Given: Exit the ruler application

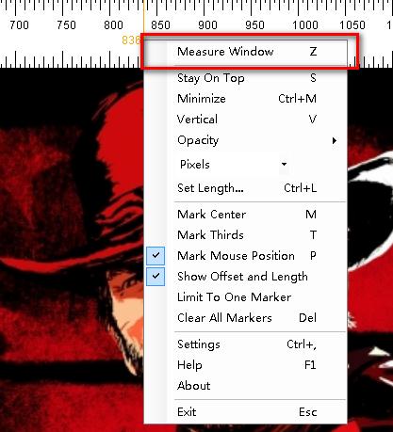Looking at the screenshot, I should (x=245, y=412).
